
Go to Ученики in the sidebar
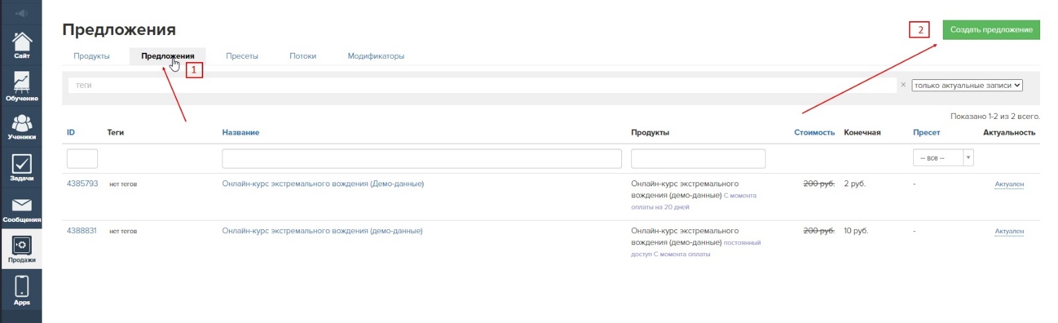(x=22, y=127)
